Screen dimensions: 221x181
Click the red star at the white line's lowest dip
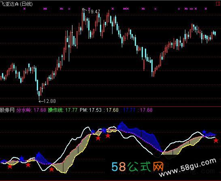51,169
